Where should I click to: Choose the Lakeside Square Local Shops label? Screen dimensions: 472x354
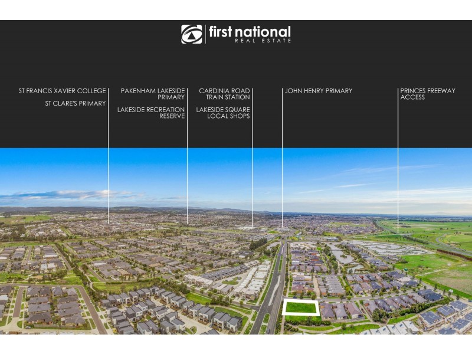tap(223, 113)
